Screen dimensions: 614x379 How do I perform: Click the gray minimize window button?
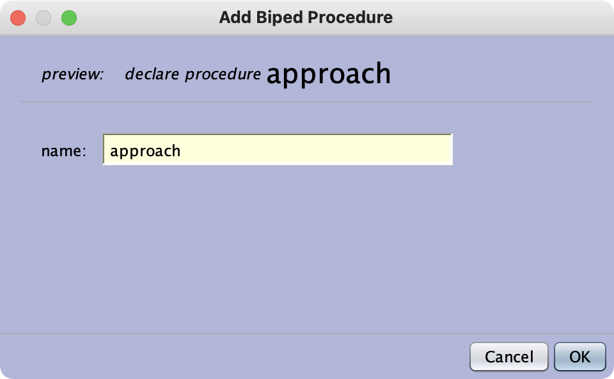click(43, 18)
